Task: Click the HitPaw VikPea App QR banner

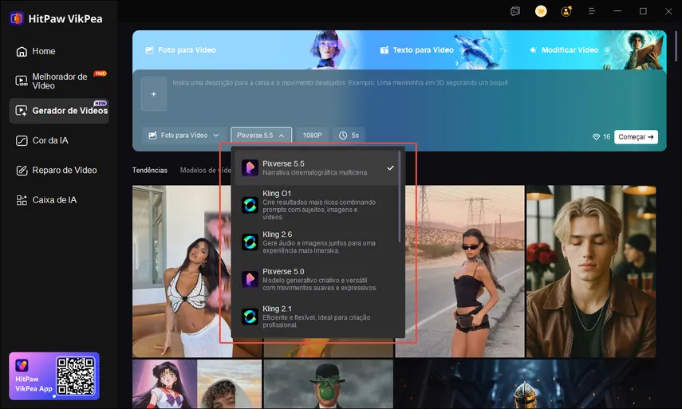Action: tap(54, 376)
